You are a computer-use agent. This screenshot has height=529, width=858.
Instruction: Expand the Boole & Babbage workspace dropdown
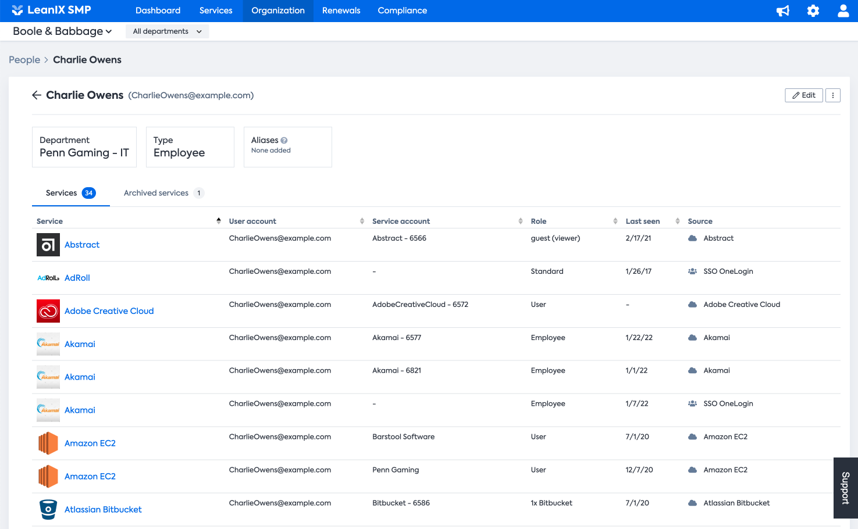pyautogui.click(x=62, y=31)
